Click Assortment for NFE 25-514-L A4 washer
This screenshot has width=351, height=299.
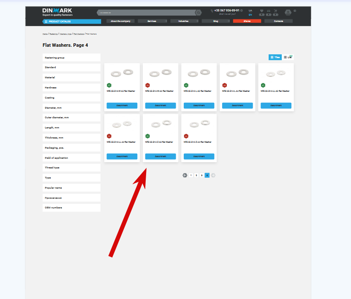(237, 106)
